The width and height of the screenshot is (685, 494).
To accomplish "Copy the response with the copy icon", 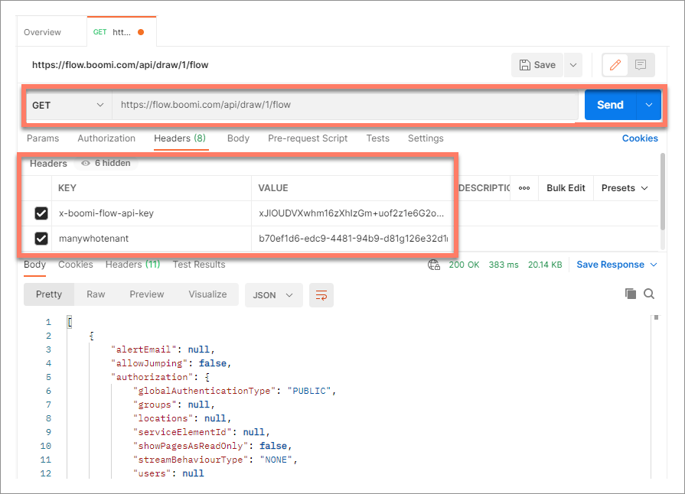I will click(630, 294).
